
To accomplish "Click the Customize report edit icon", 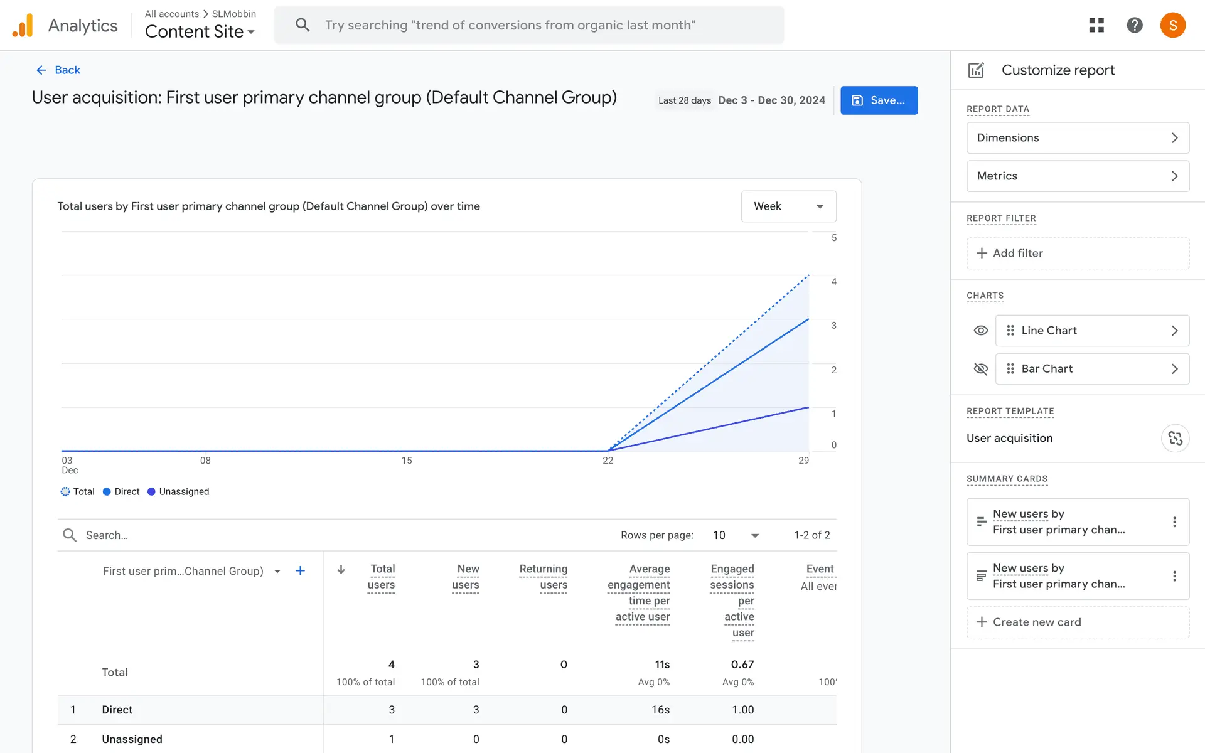I will click(976, 70).
